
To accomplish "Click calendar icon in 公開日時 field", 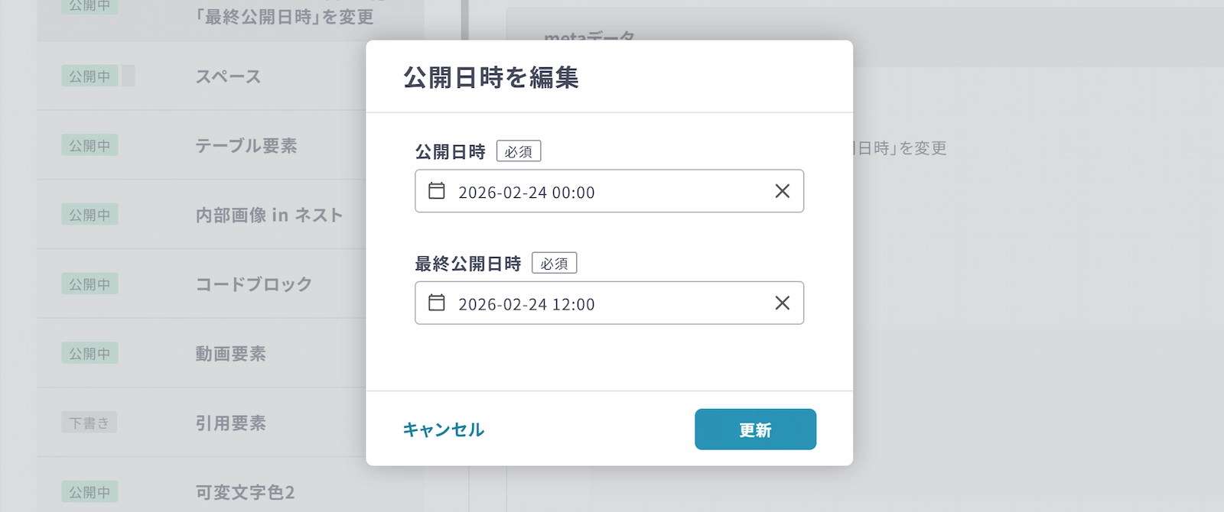I will (x=437, y=191).
